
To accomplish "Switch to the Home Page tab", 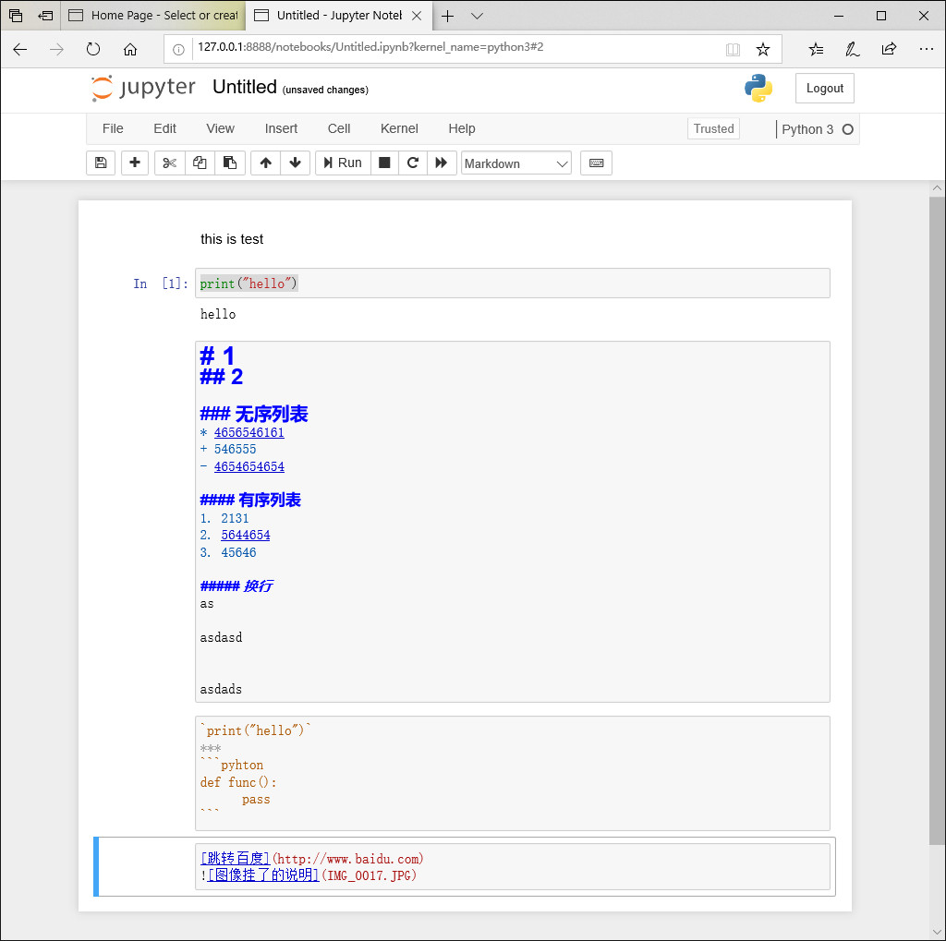I will coord(153,16).
